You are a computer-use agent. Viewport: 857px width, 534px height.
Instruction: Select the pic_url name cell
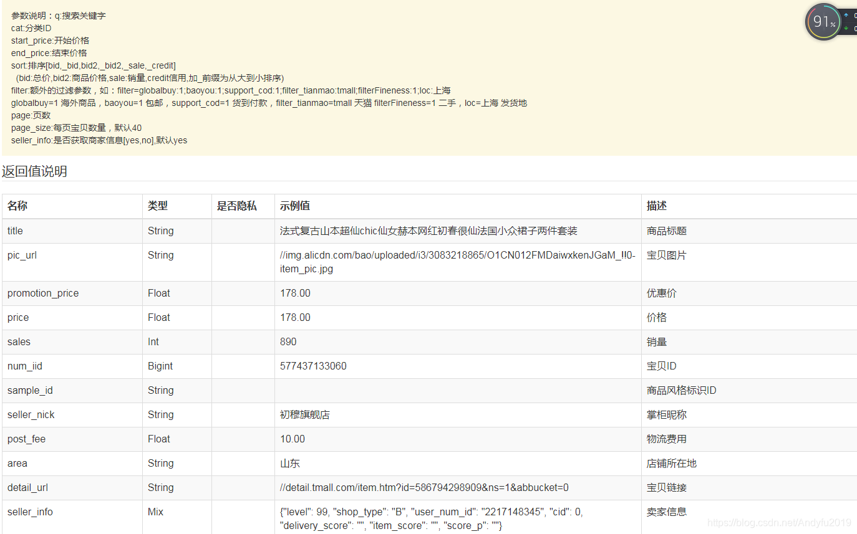(72, 262)
